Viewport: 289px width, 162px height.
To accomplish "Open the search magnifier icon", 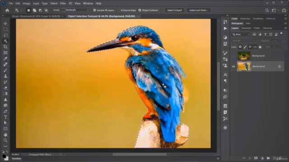I will pos(267,10).
